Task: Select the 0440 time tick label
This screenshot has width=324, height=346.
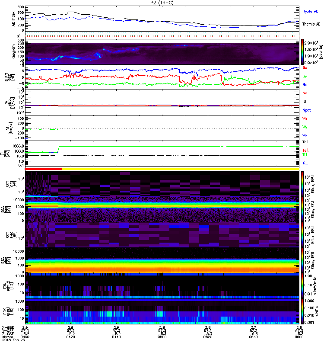Action: pyautogui.click(x=116, y=337)
